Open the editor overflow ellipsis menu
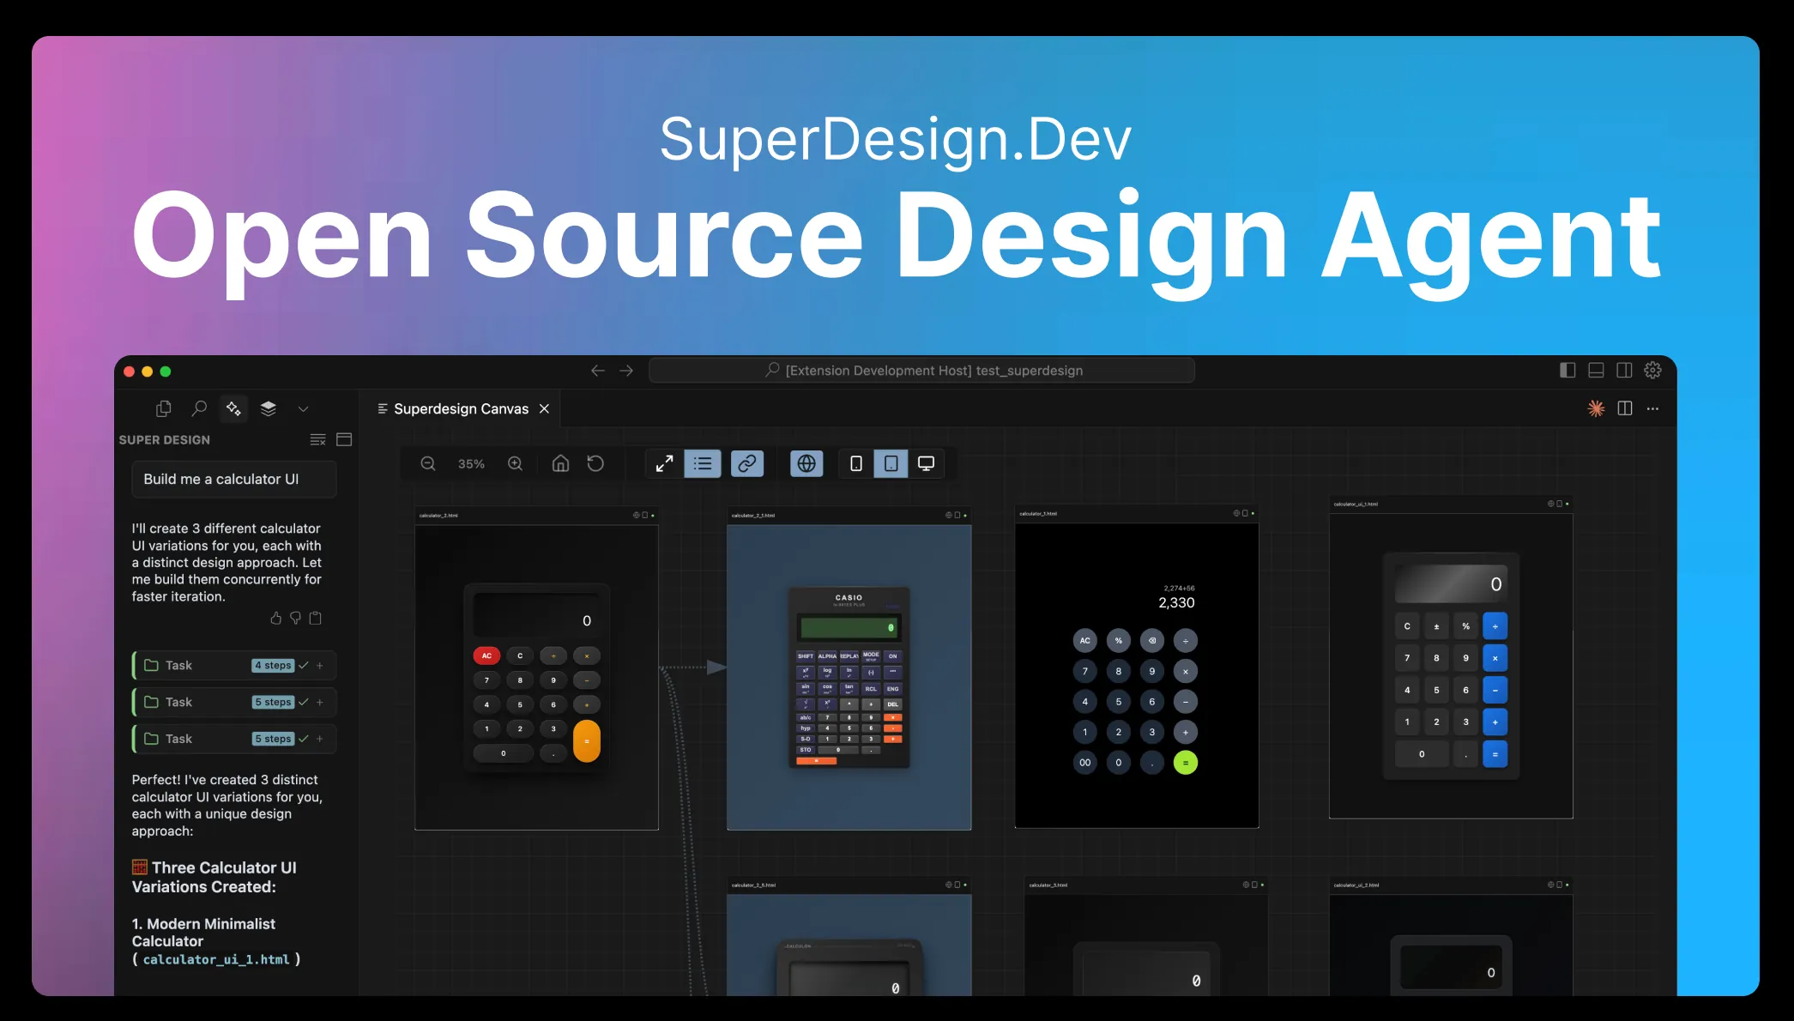 tap(1653, 408)
